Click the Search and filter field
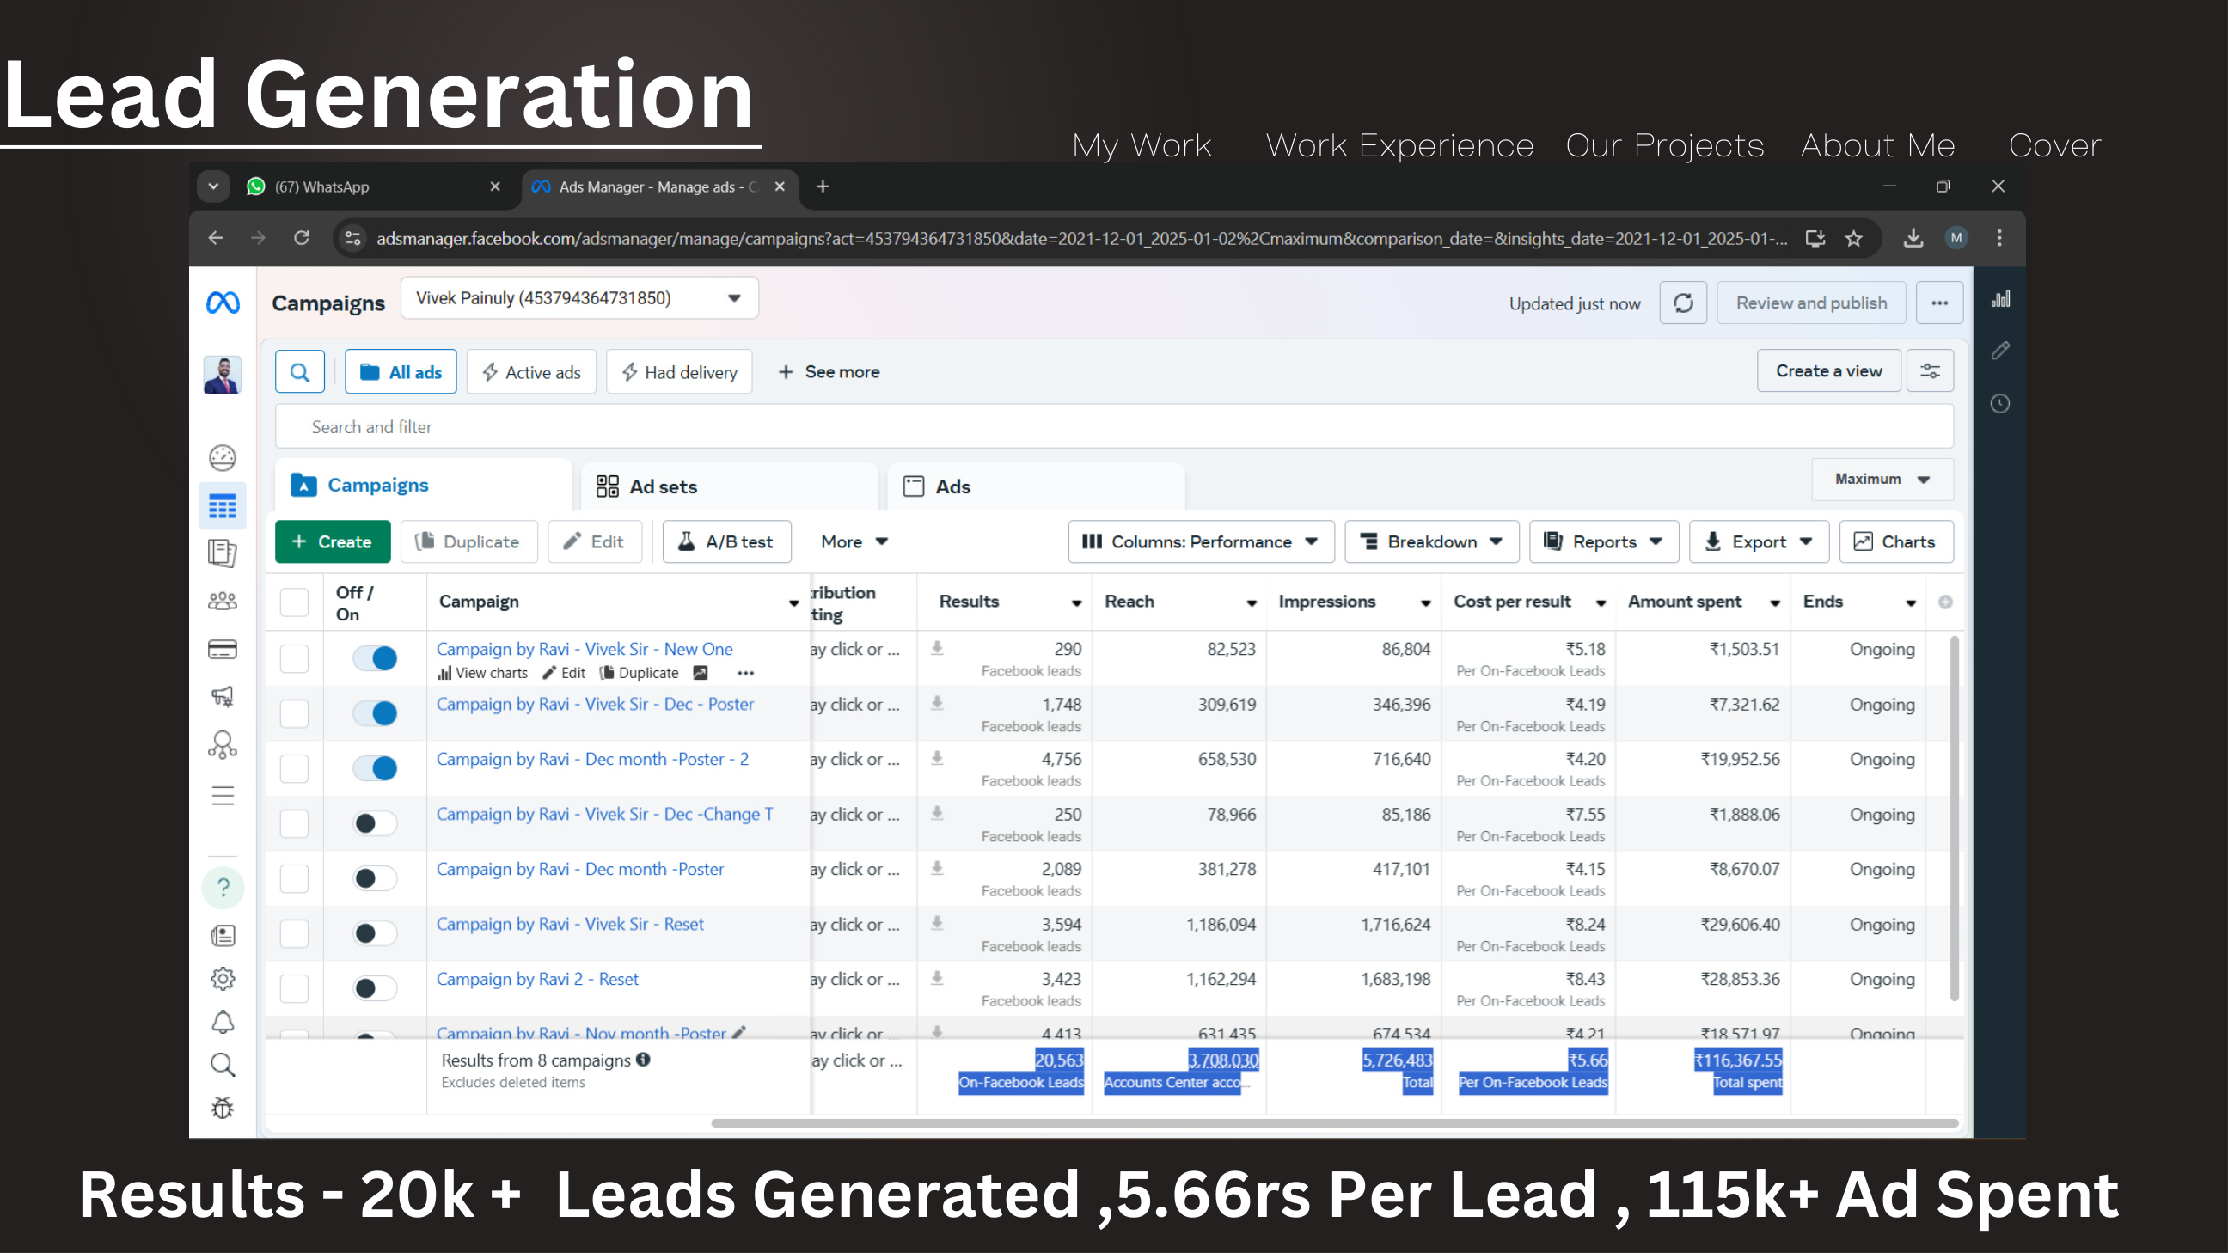2228x1253 pixels. pos(1114,427)
